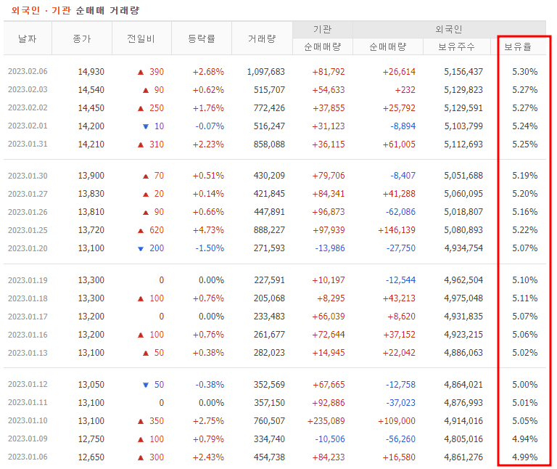Select date cell 2023.01.25
Viewport: 557px width, 469px height.
(x=28, y=230)
